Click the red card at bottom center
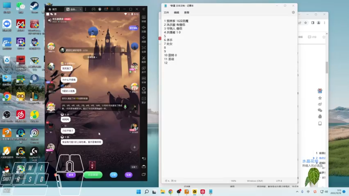The width and height of the screenshot is (349, 196). (x=92, y=165)
